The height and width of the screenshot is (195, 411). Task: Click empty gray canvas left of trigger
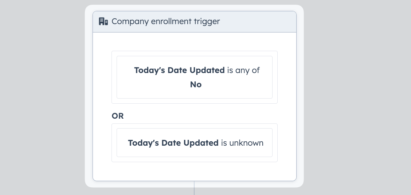point(42,97)
